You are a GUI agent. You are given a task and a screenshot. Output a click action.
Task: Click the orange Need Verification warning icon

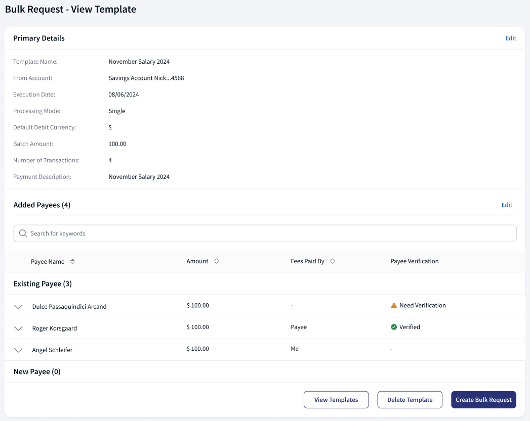(394, 306)
